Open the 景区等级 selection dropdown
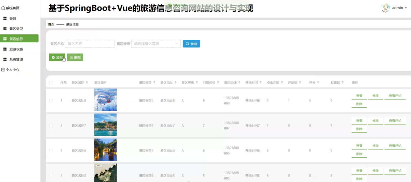This screenshot has height=182, width=411. [x=156, y=44]
